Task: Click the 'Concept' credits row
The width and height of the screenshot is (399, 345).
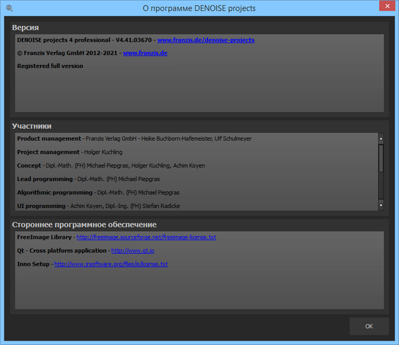Action: (111, 166)
